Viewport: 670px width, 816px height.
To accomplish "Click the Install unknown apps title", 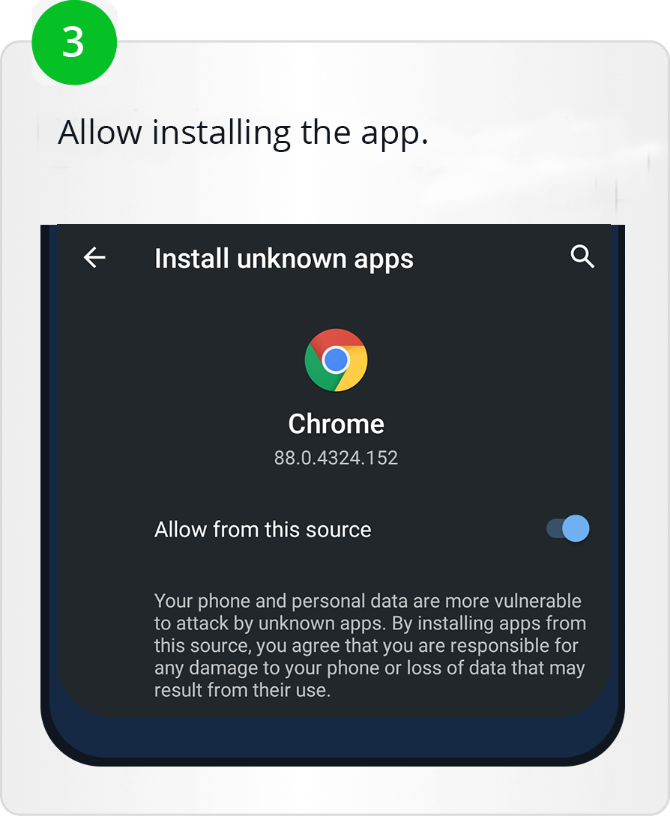I will [284, 259].
